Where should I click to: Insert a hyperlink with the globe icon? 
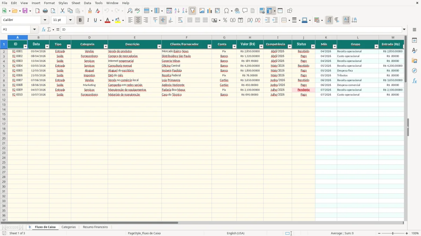coord(237,11)
